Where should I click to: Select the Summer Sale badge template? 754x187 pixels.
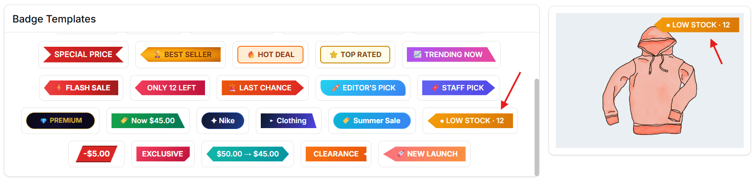(372, 120)
